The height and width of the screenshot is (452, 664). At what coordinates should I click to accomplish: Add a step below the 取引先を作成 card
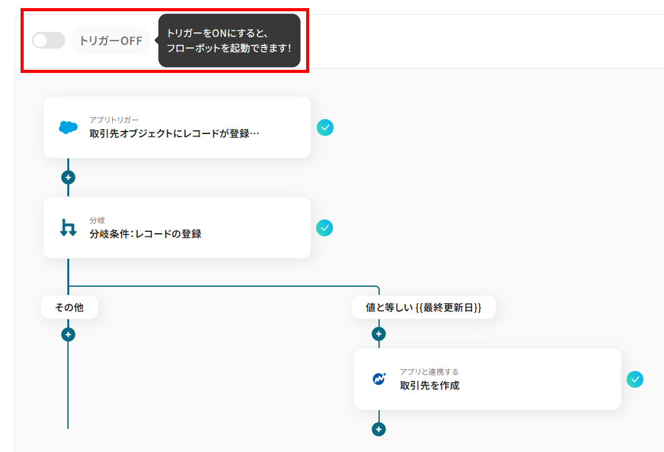378,429
